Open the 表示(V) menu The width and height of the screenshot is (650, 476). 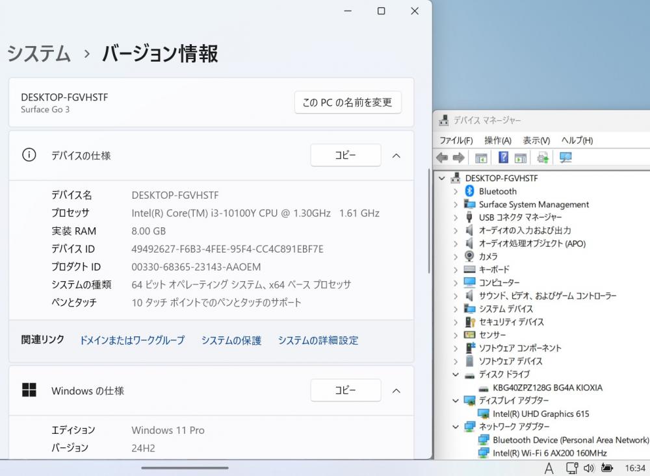tap(536, 140)
